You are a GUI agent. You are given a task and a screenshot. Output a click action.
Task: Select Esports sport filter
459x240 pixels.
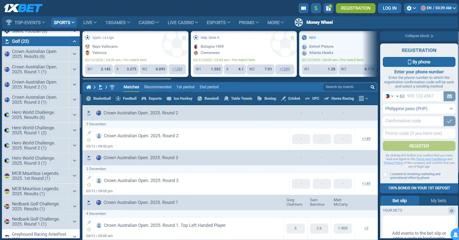pos(151,98)
